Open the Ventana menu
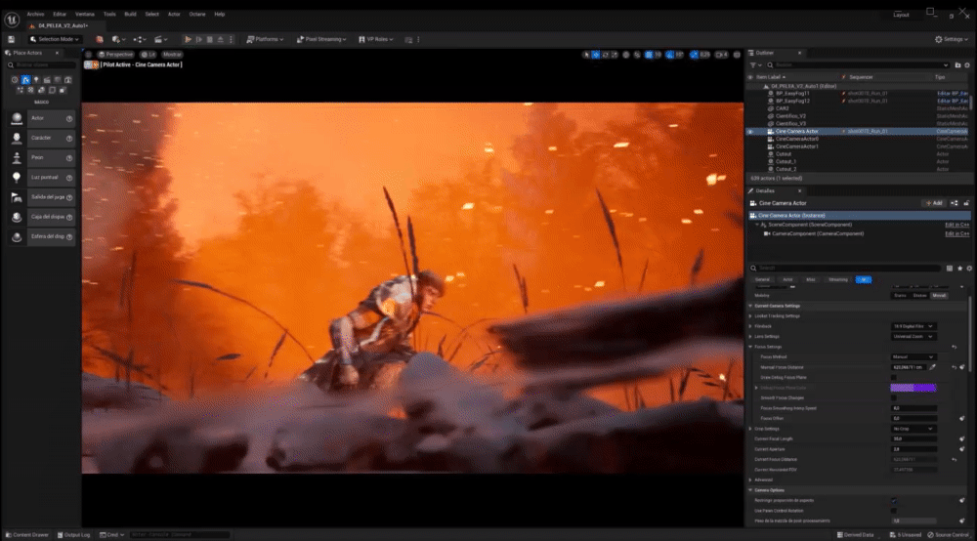Image resolution: width=977 pixels, height=541 pixels. tap(85, 14)
